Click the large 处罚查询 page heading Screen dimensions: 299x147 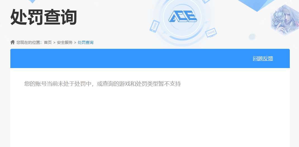click(x=44, y=17)
